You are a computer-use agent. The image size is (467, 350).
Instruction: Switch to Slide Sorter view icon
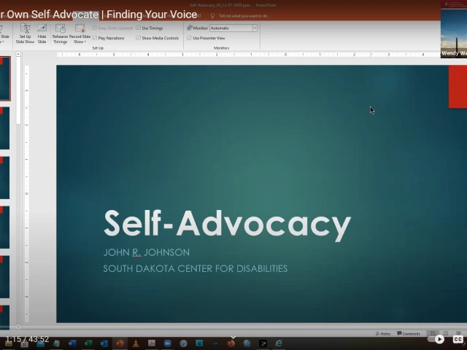pos(446,333)
